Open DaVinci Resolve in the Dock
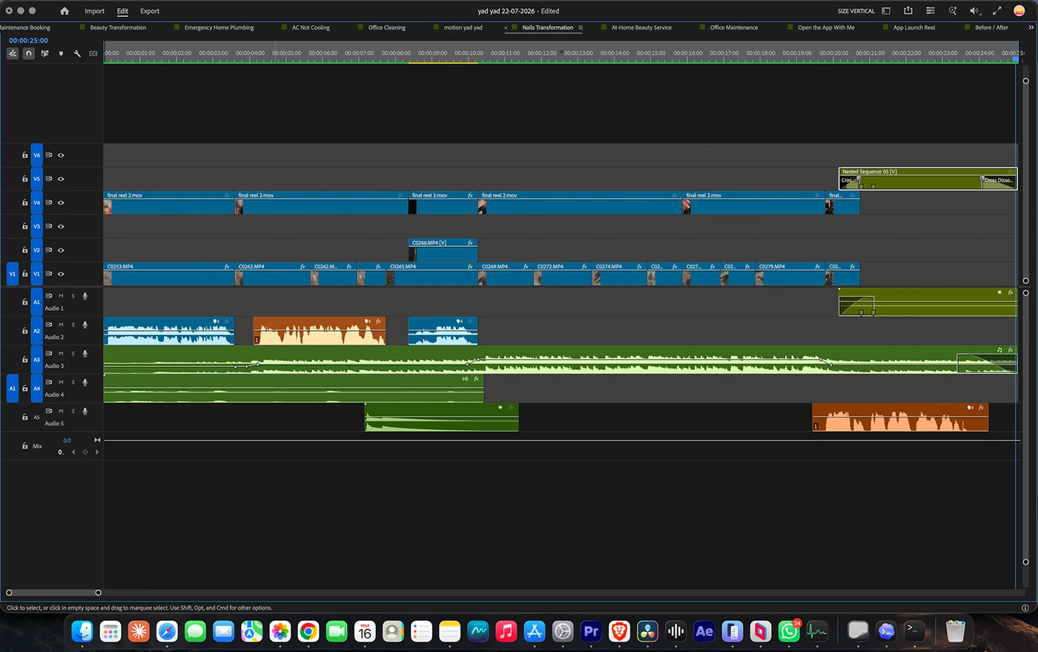Screen dimensions: 1038x652 [x=647, y=631]
